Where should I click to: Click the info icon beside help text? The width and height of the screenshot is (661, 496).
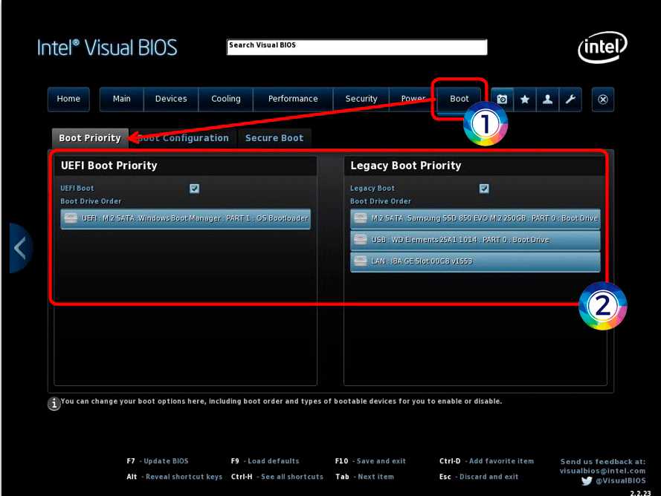point(54,404)
